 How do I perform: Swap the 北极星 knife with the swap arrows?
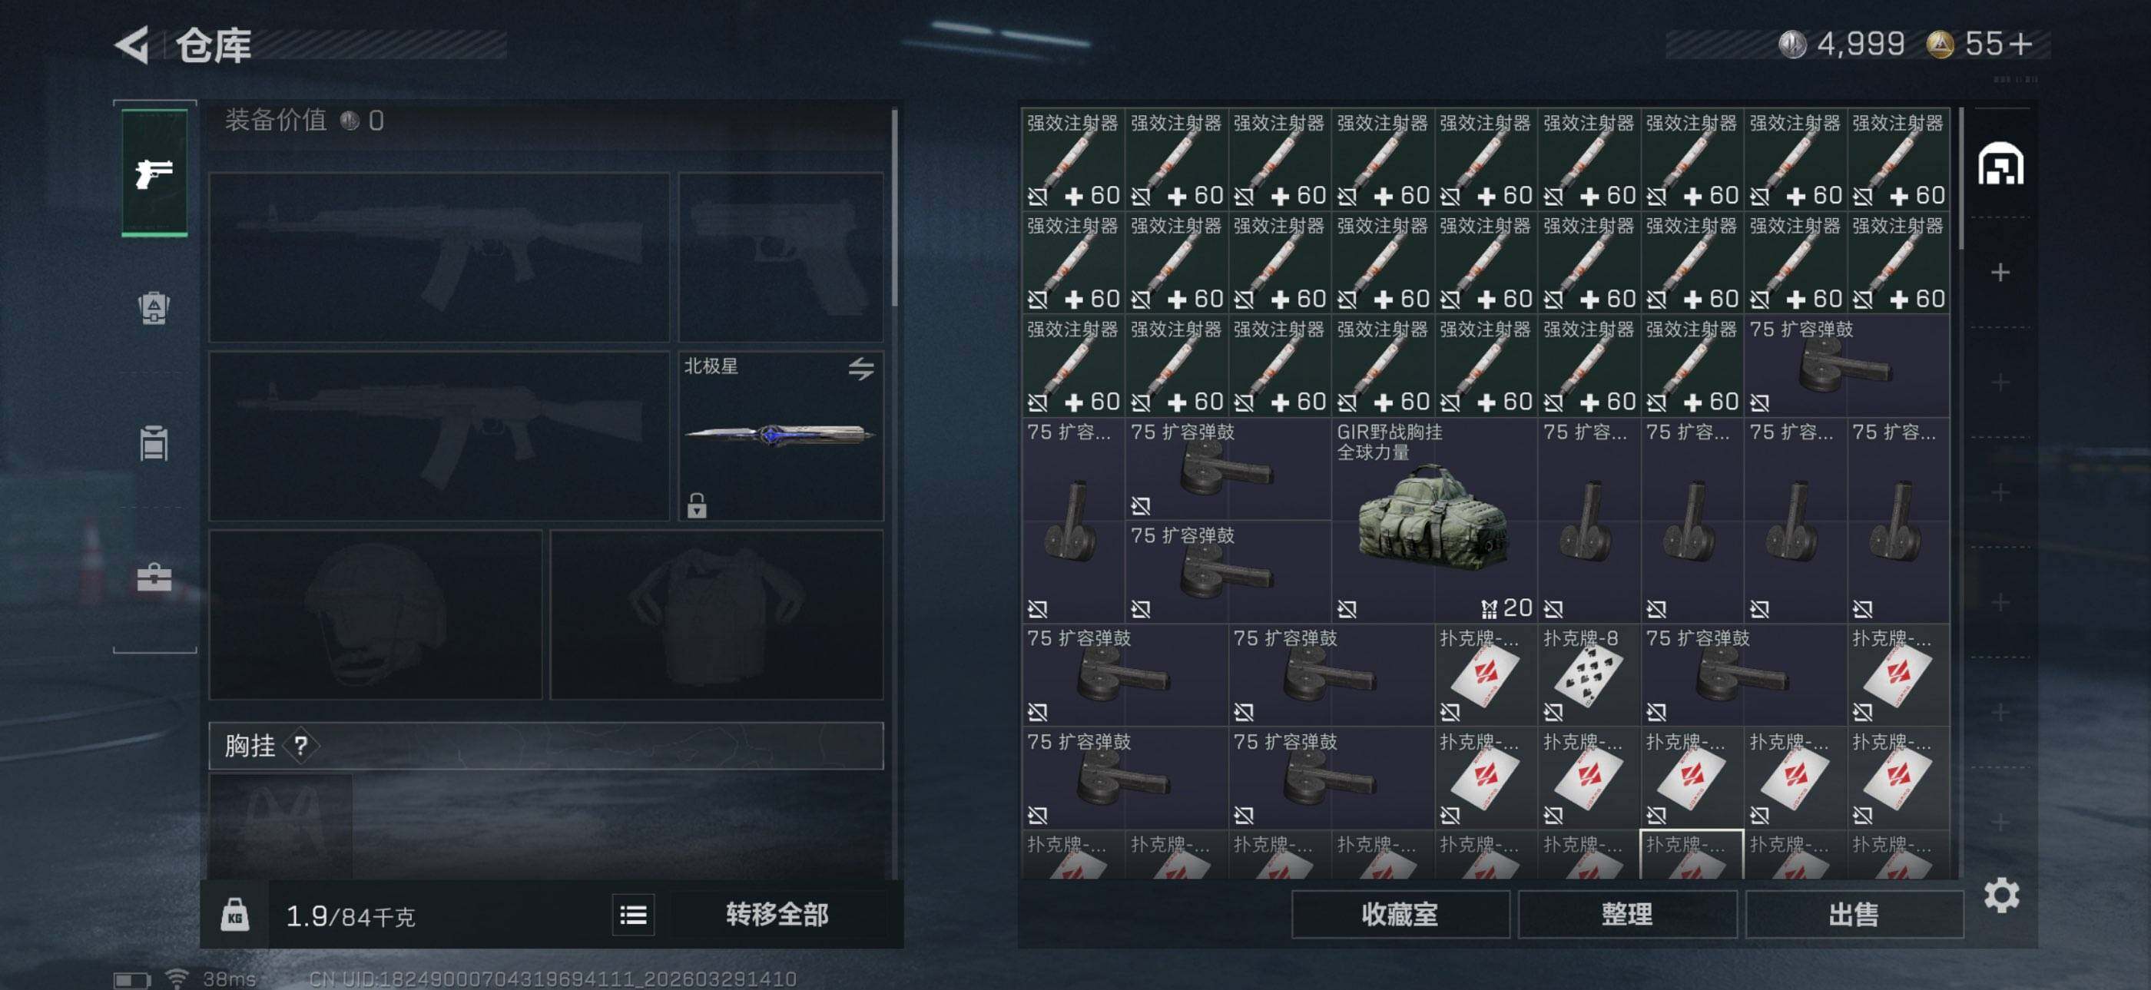click(x=861, y=368)
